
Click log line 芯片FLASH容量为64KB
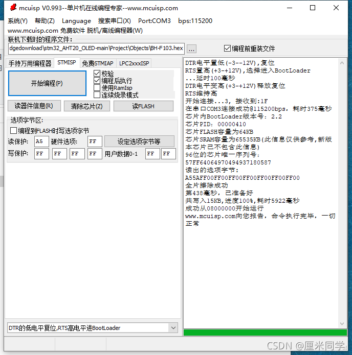click(219, 132)
